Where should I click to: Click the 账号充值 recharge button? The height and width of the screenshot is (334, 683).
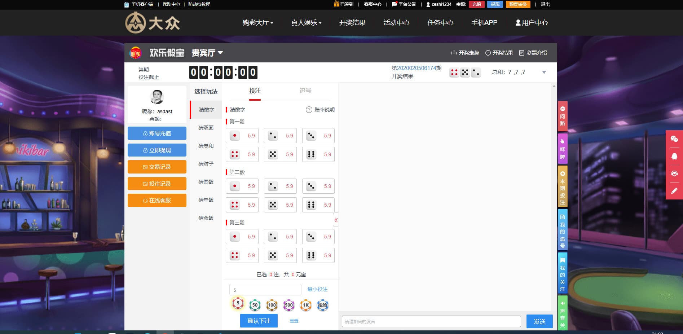[157, 133]
